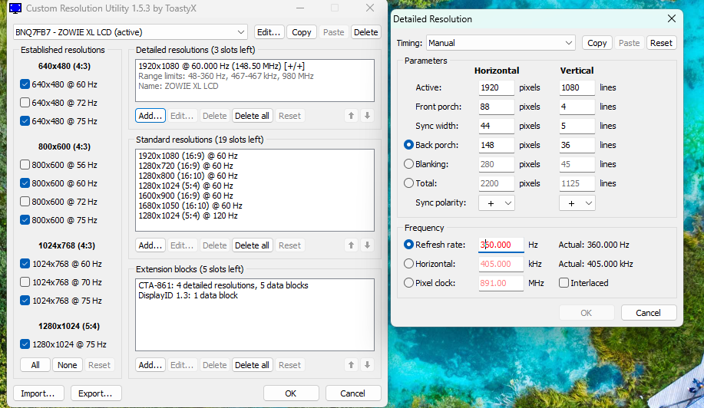Click the Custom Resolution Utility monitor icon
The height and width of the screenshot is (408, 704).
pos(15,8)
